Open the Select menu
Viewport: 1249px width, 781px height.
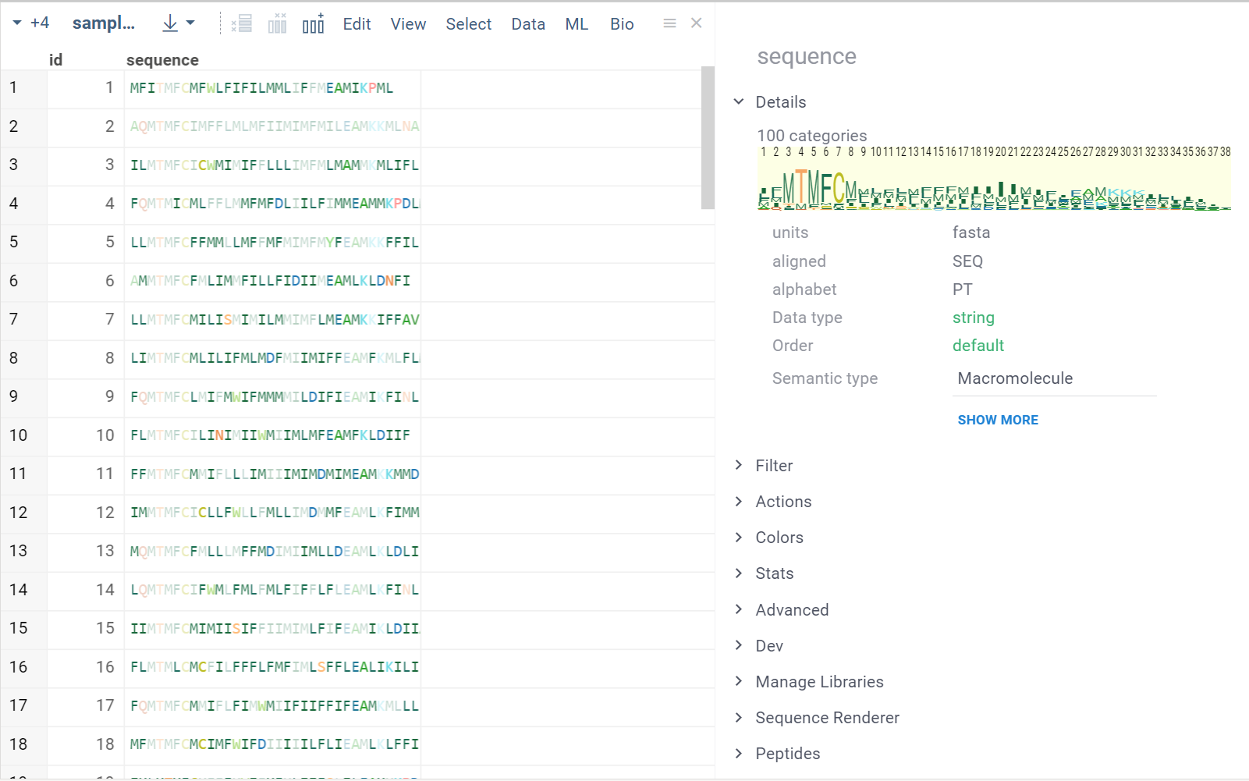(x=468, y=24)
